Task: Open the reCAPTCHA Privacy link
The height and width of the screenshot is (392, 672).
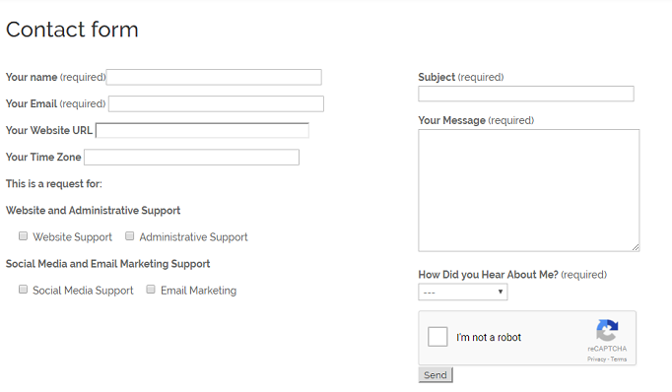Action: [596, 359]
